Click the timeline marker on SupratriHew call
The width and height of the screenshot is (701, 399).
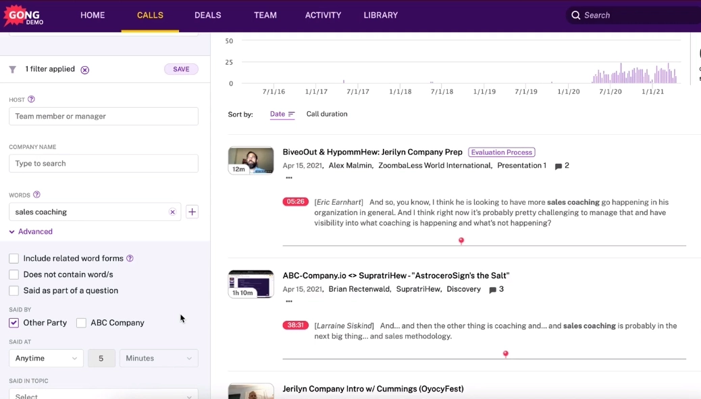(506, 355)
